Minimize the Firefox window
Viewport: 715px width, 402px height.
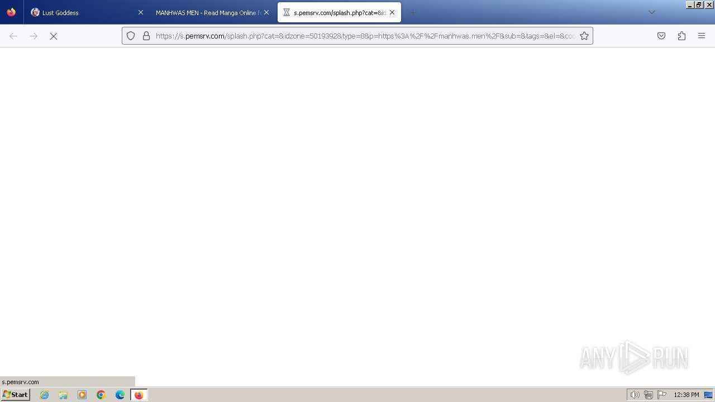[x=690, y=4]
